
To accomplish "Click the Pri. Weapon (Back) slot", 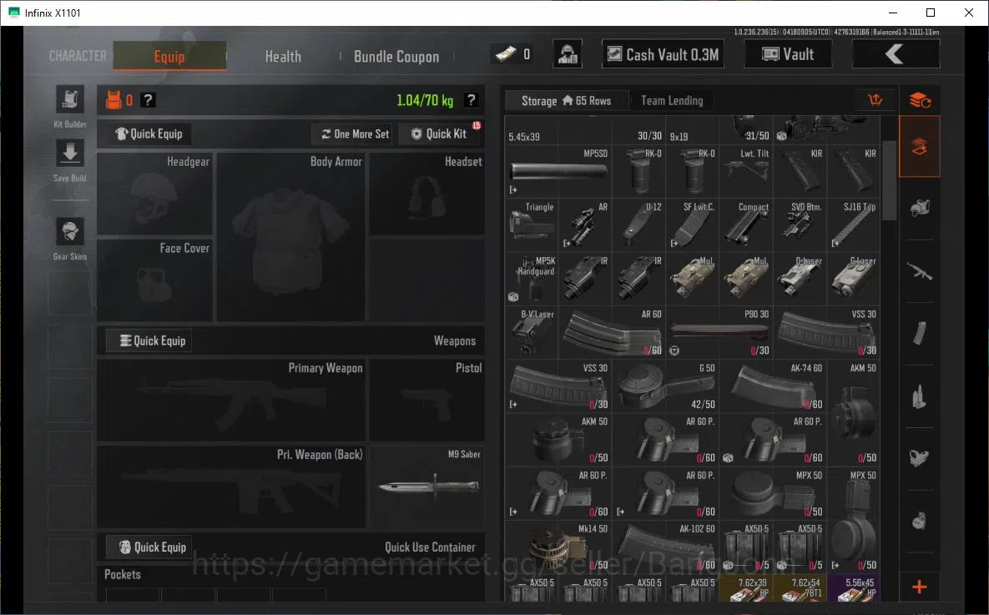I will click(231, 486).
